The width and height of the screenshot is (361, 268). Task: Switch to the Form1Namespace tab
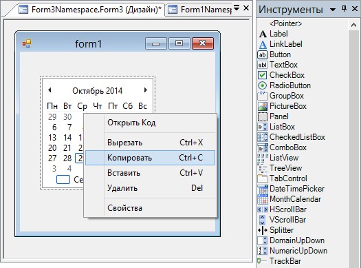[x=199, y=10]
